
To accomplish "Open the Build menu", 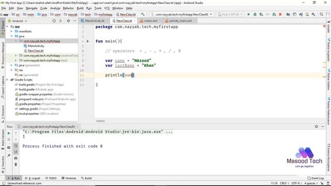I will pyautogui.click(x=80, y=8).
